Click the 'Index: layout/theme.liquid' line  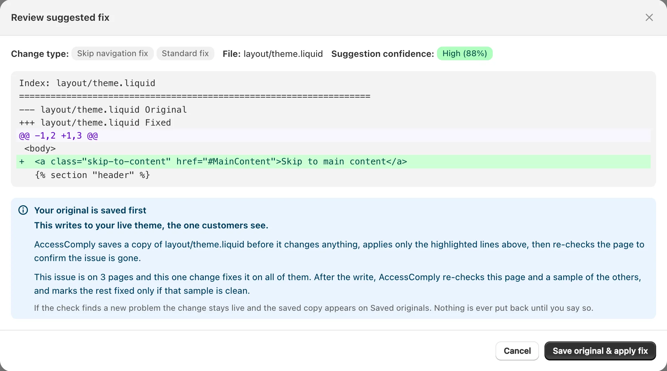click(x=87, y=83)
